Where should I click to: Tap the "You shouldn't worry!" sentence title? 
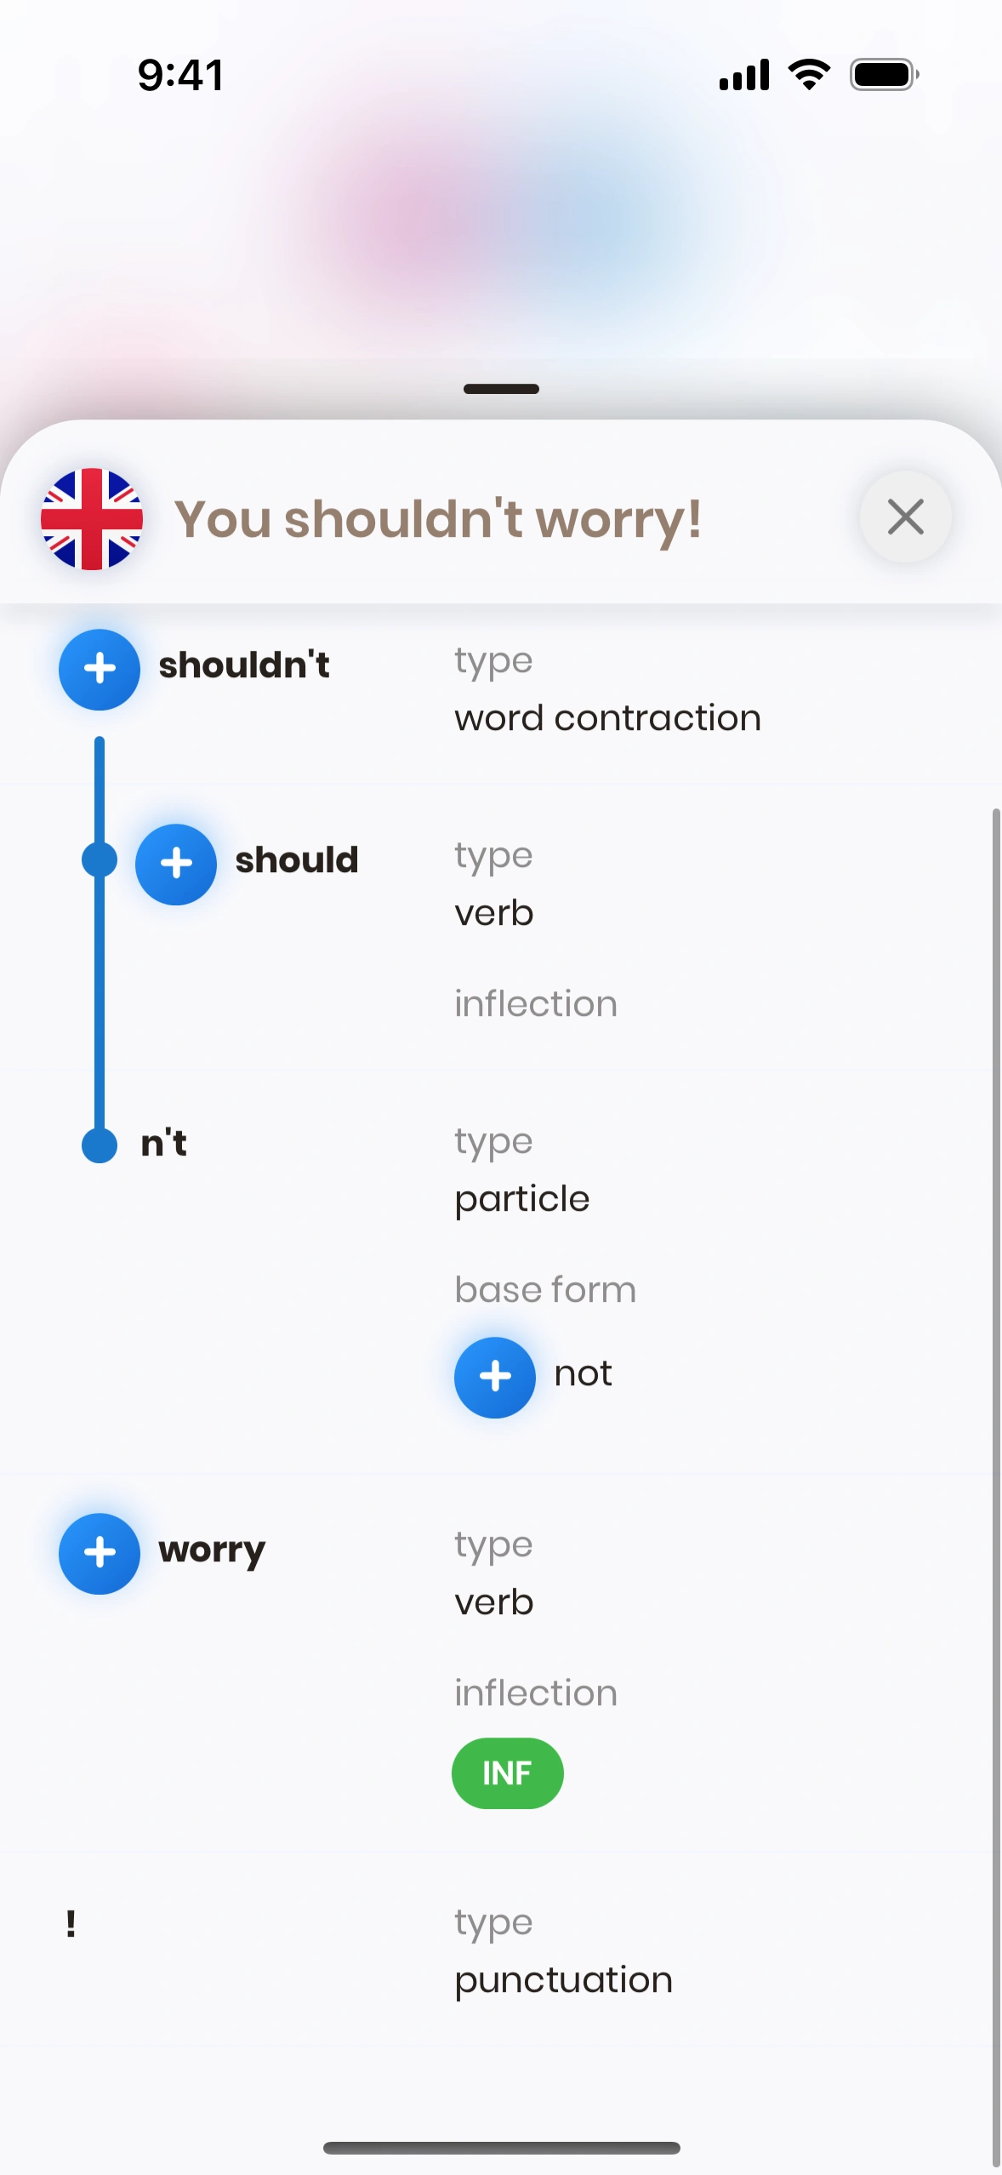pyautogui.click(x=438, y=518)
